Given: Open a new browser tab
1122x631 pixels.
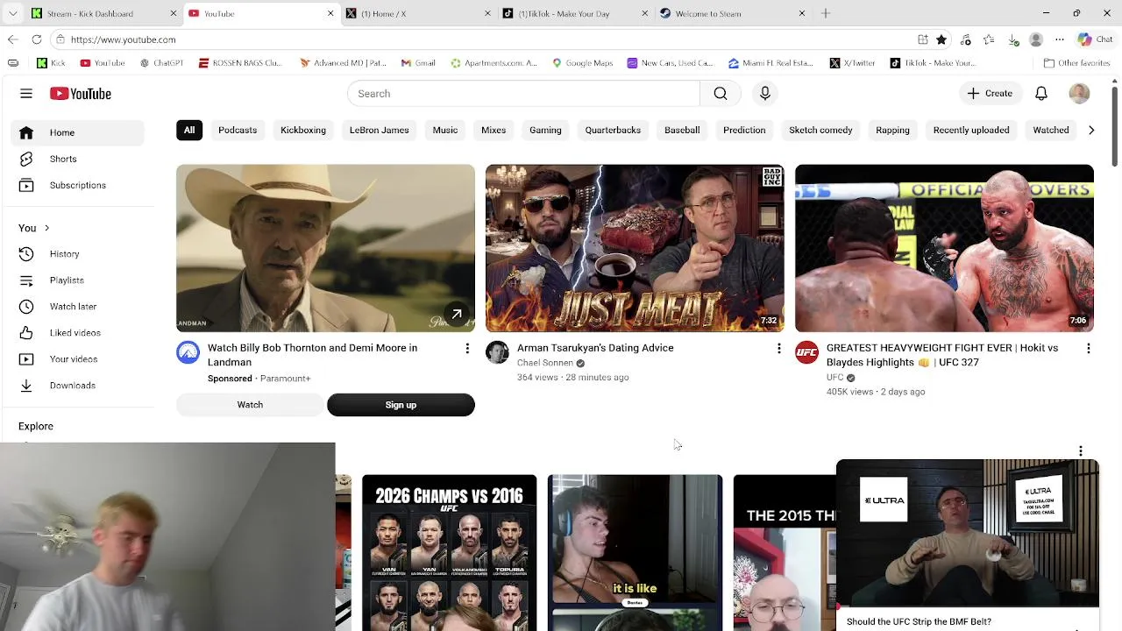Looking at the screenshot, I should click(x=825, y=13).
